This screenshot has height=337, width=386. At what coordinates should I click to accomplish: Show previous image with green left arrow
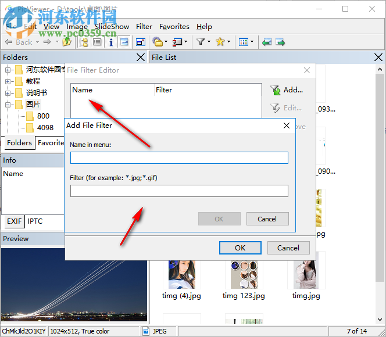coord(267,42)
